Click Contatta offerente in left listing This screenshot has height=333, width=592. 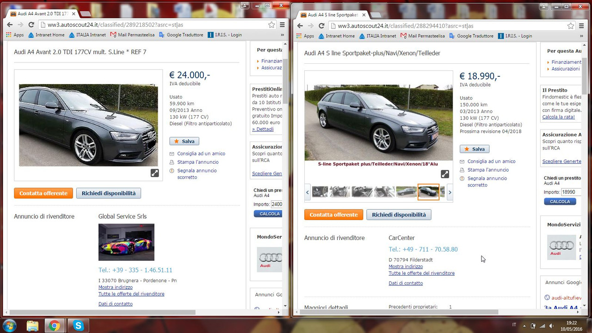(43, 193)
